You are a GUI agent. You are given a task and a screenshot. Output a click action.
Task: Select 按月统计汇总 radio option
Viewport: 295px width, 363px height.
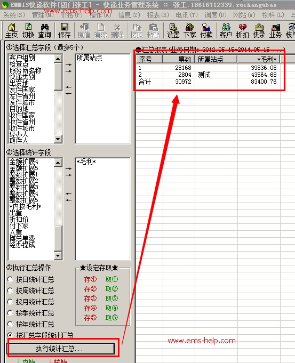31,302
